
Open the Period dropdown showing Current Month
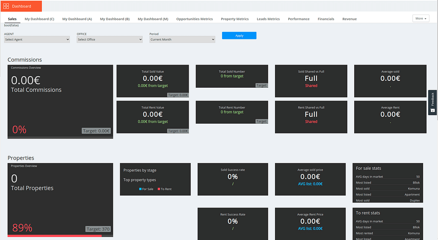coord(182,39)
